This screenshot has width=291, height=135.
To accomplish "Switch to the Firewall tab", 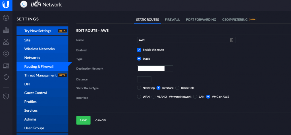I will click(172, 20).
